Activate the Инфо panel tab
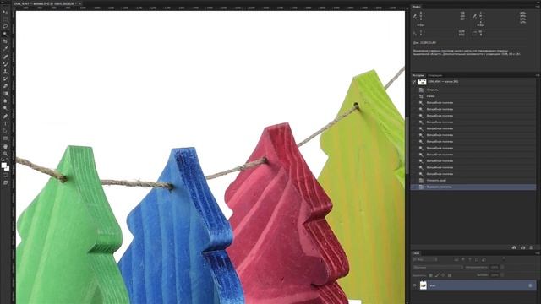This screenshot has height=304, width=541. pos(416,7)
